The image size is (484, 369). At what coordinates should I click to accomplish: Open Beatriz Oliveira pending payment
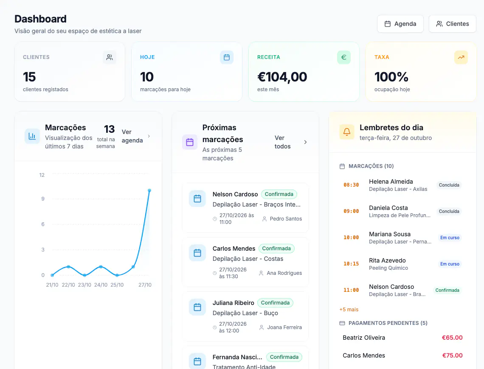coord(402,338)
